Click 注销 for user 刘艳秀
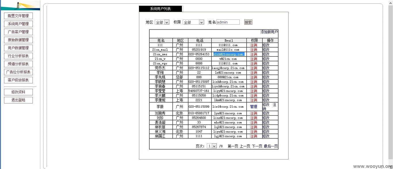Screen dimensions: 393x169 coord(253,113)
